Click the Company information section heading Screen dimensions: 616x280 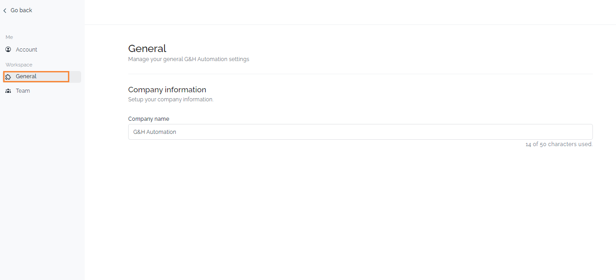point(167,90)
